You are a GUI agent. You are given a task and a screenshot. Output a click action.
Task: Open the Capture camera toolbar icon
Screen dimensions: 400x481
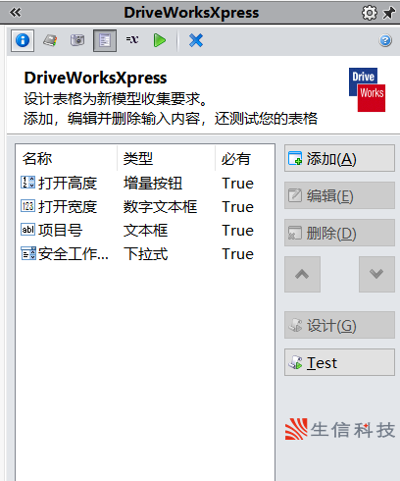[77, 40]
